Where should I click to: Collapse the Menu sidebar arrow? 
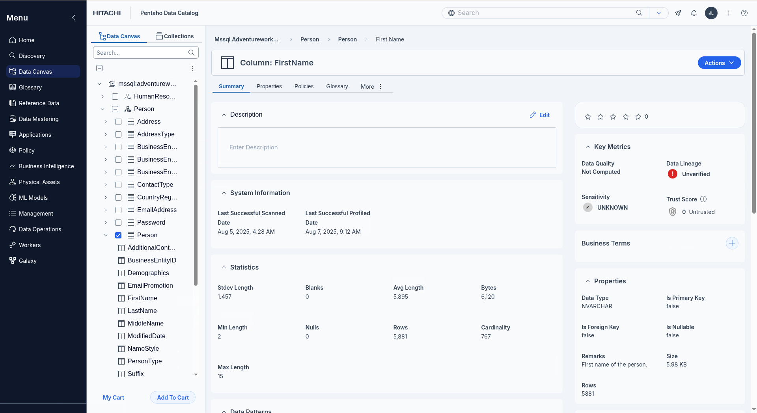[74, 18]
